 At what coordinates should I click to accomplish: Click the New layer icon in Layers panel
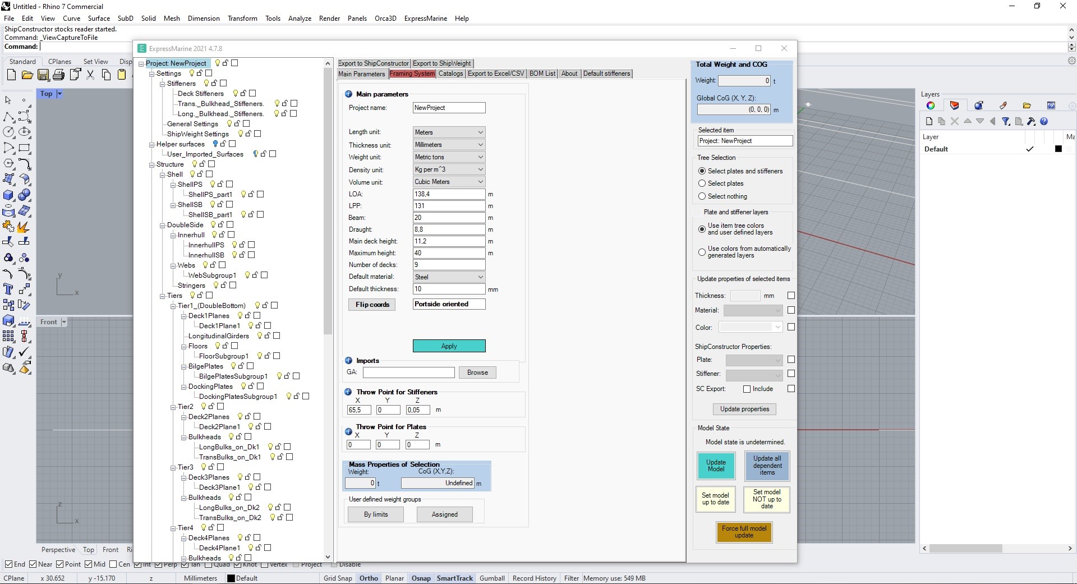[x=929, y=121]
